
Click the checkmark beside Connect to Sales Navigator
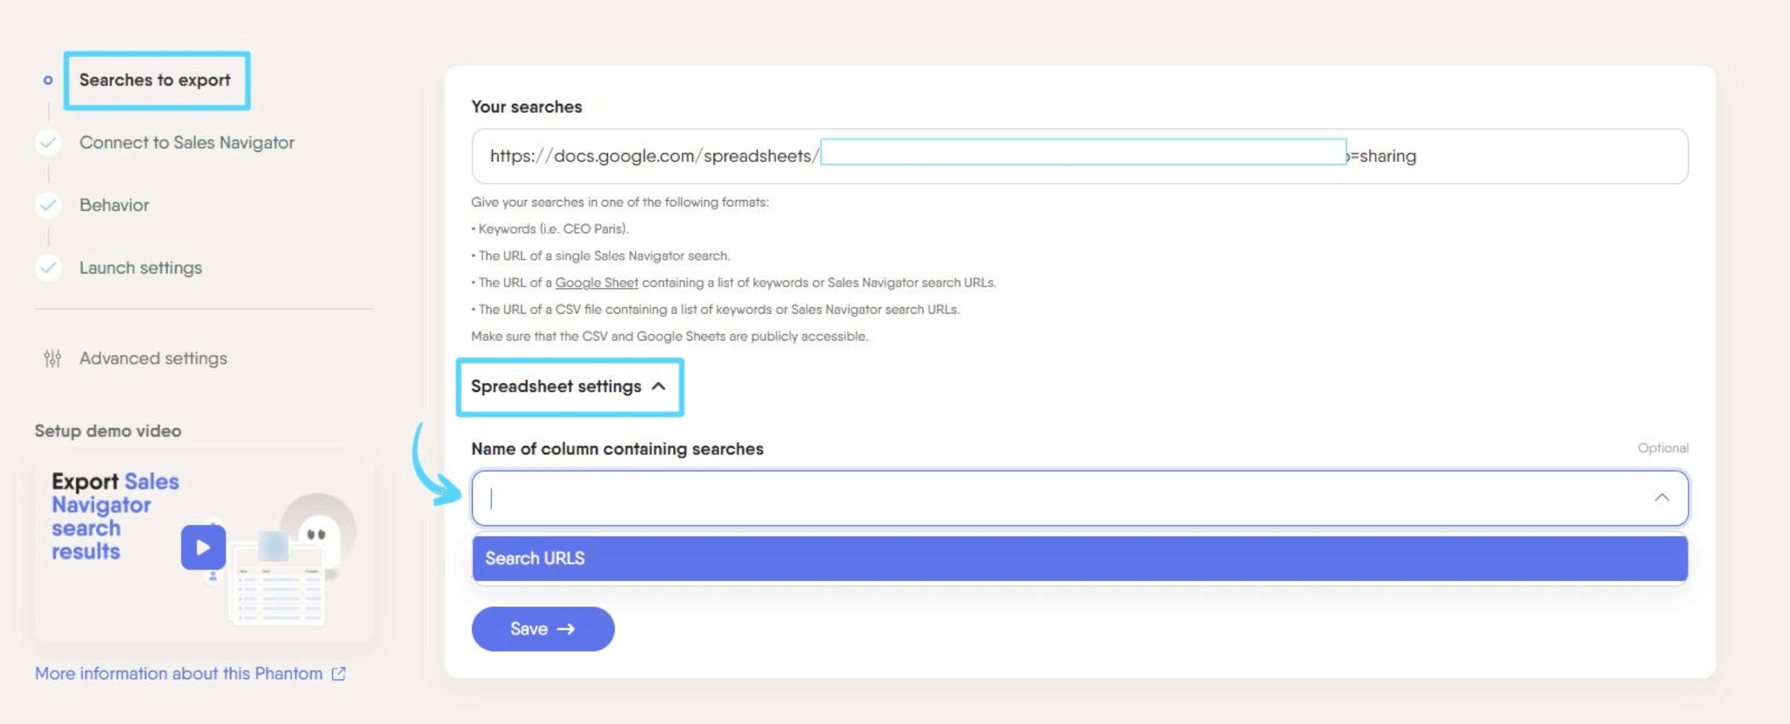click(48, 143)
